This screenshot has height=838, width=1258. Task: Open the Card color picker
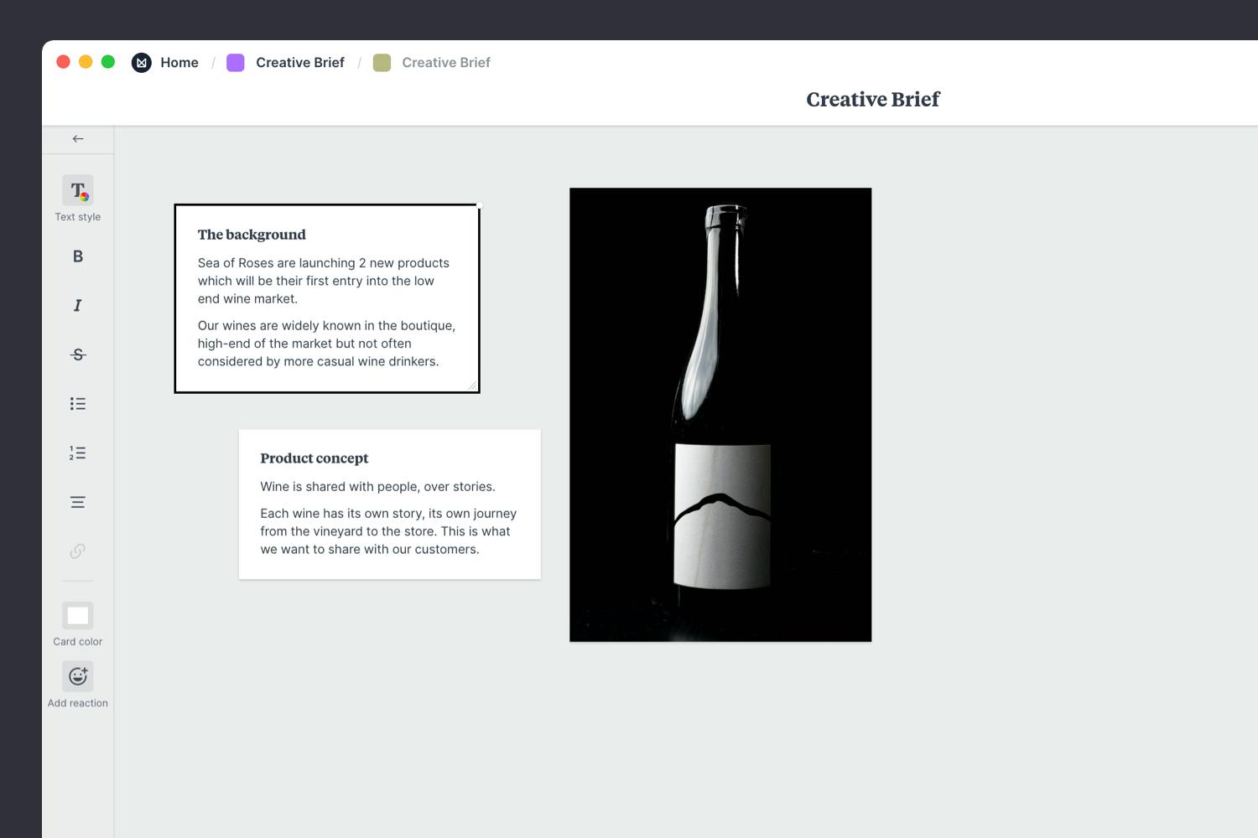(77, 614)
